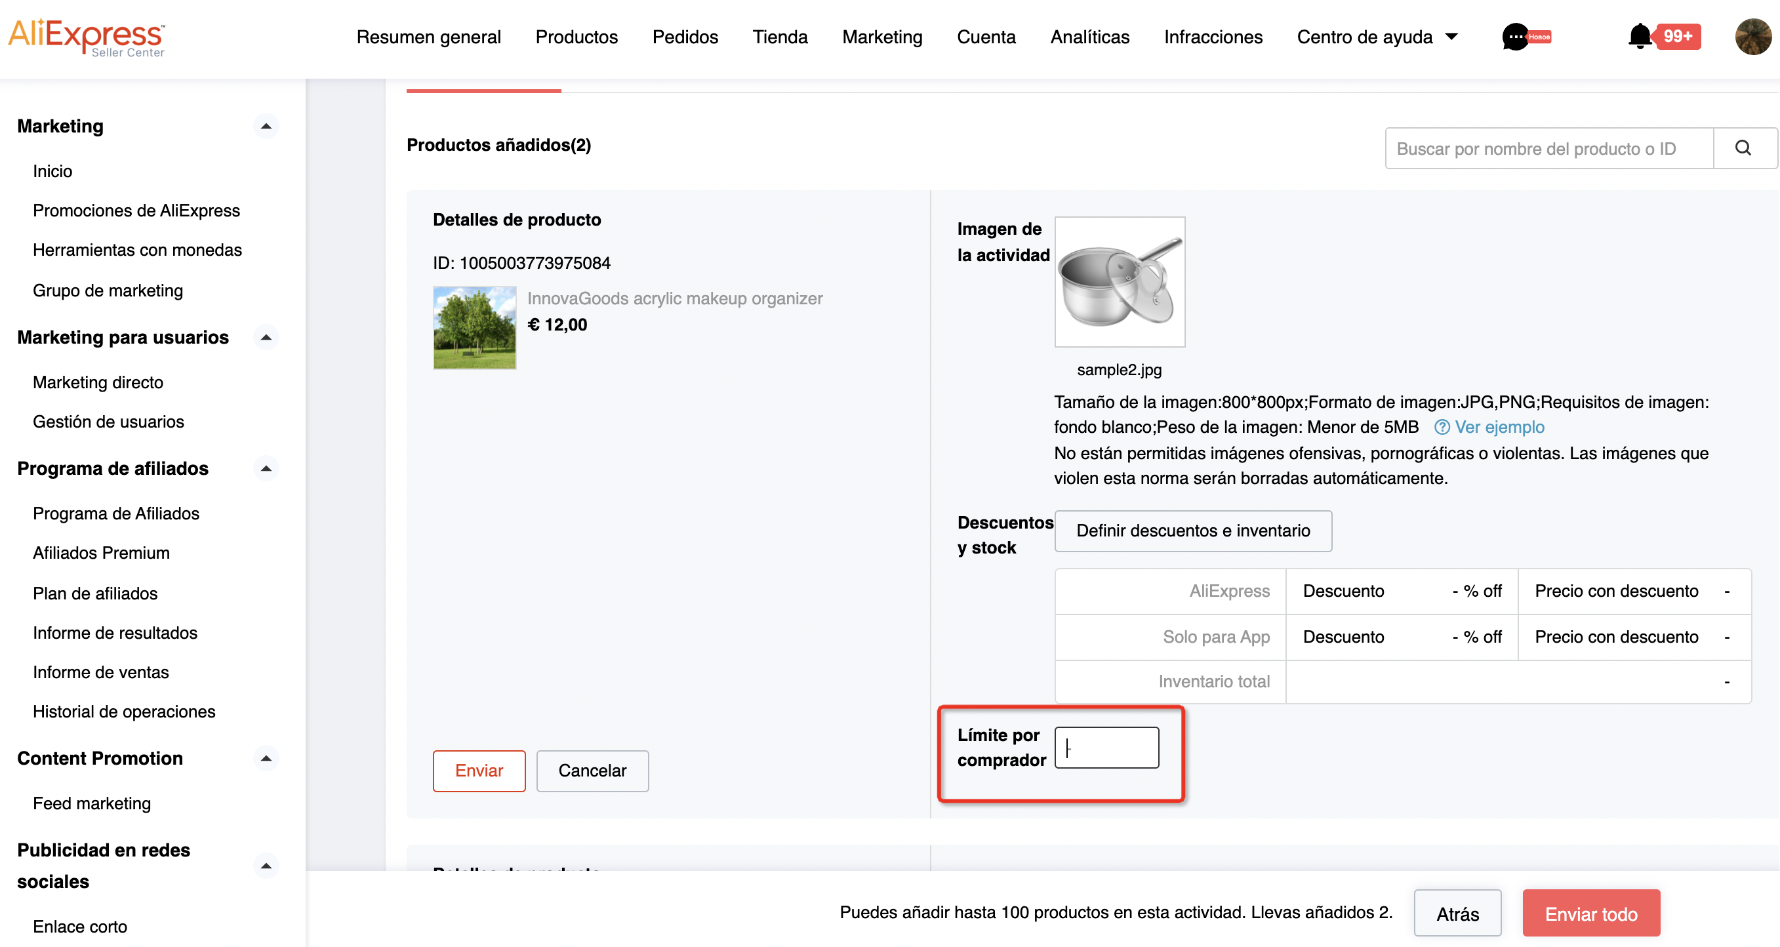
Task: Open the Analíticas top menu
Action: click(x=1089, y=37)
